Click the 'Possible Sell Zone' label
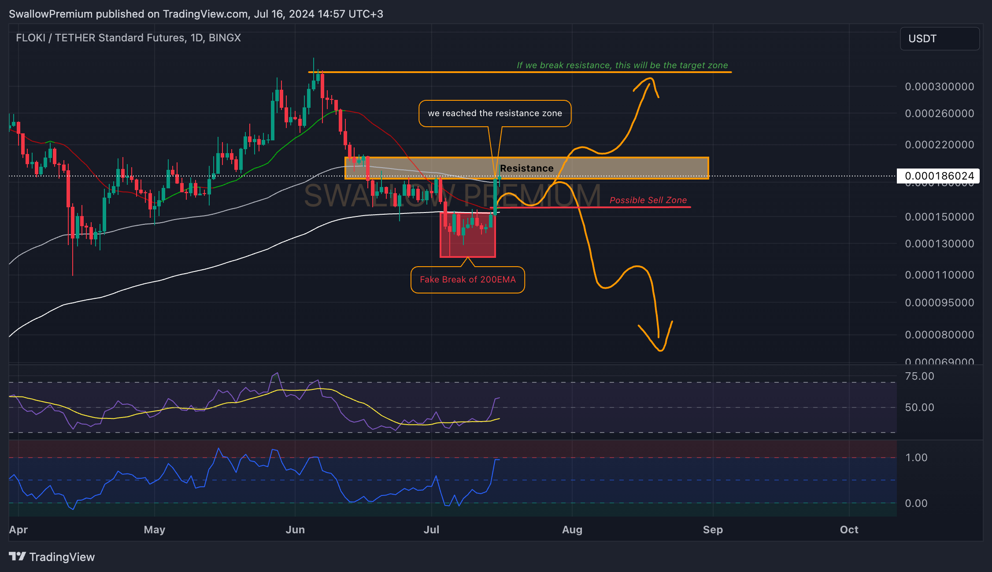The width and height of the screenshot is (992, 572). coord(648,200)
